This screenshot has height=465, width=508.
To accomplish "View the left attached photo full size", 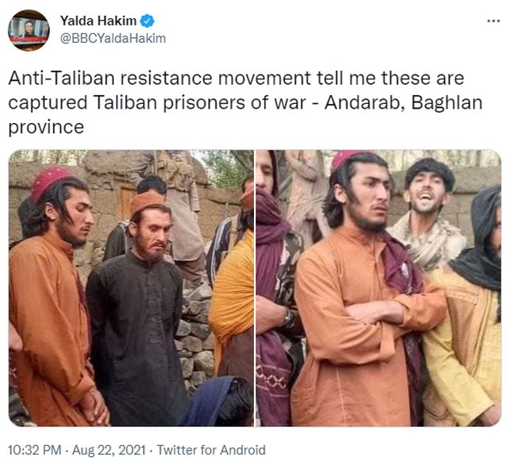I will (131, 288).
